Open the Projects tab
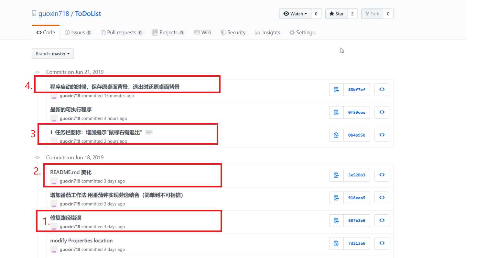Image resolution: width=477 pixels, height=258 pixels. tap(168, 32)
